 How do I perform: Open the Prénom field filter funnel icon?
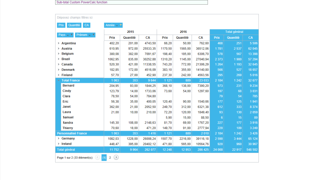coord(93,35)
